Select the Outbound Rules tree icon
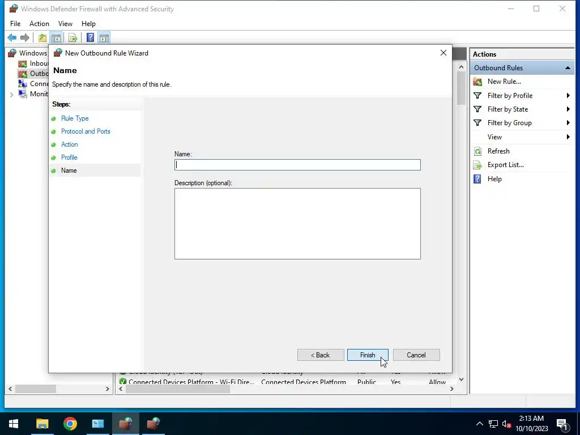Screen dimensions: 580x435 [x=23, y=74]
